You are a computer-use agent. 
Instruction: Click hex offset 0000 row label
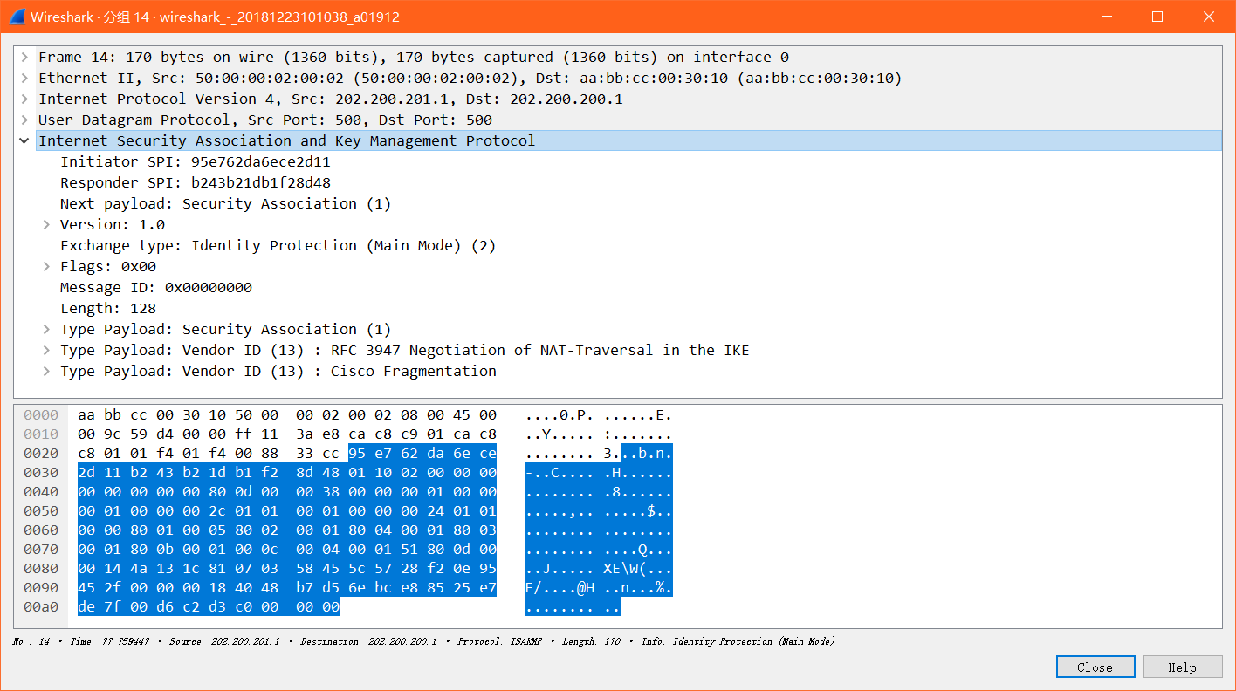[41, 415]
